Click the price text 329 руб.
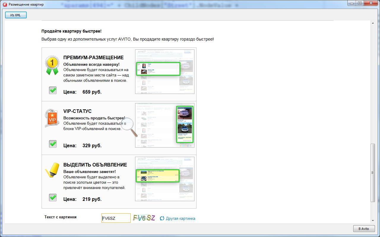Screen dimensions: 380x237 click(92, 145)
